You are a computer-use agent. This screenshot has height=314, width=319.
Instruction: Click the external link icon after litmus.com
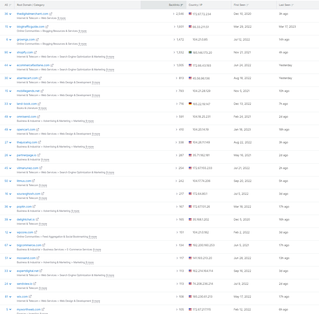(x=33, y=181)
